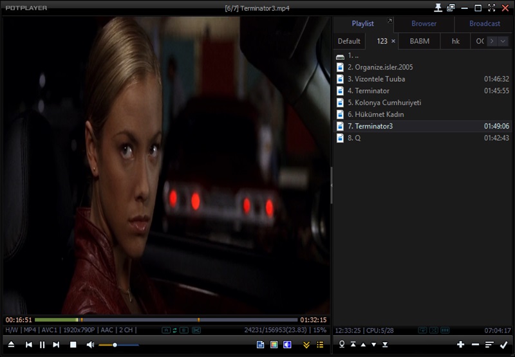Go to parent folder entry '1. ..'
This screenshot has width=515, height=357.
pos(423,55)
